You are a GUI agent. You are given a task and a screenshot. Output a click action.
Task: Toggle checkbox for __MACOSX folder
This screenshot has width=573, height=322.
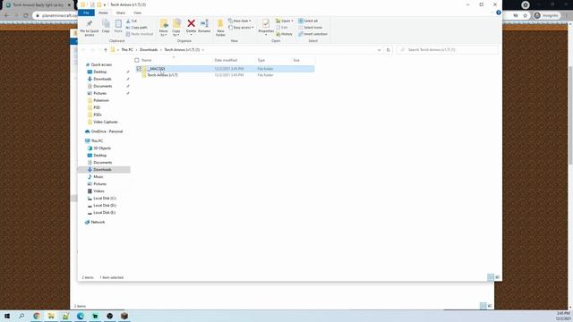coord(139,69)
